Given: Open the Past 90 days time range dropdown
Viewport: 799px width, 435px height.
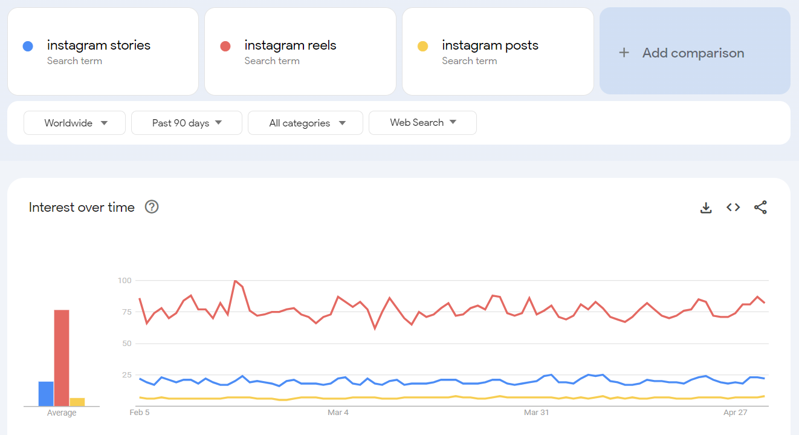Looking at the screenshot, I should click(186, 122).
